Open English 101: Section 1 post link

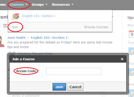click(49, 38)
